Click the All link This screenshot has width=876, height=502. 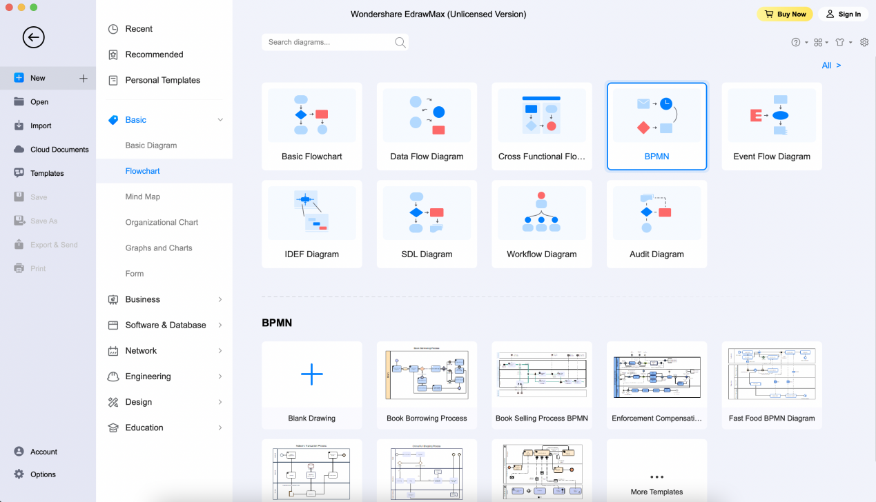coord(831,66)
